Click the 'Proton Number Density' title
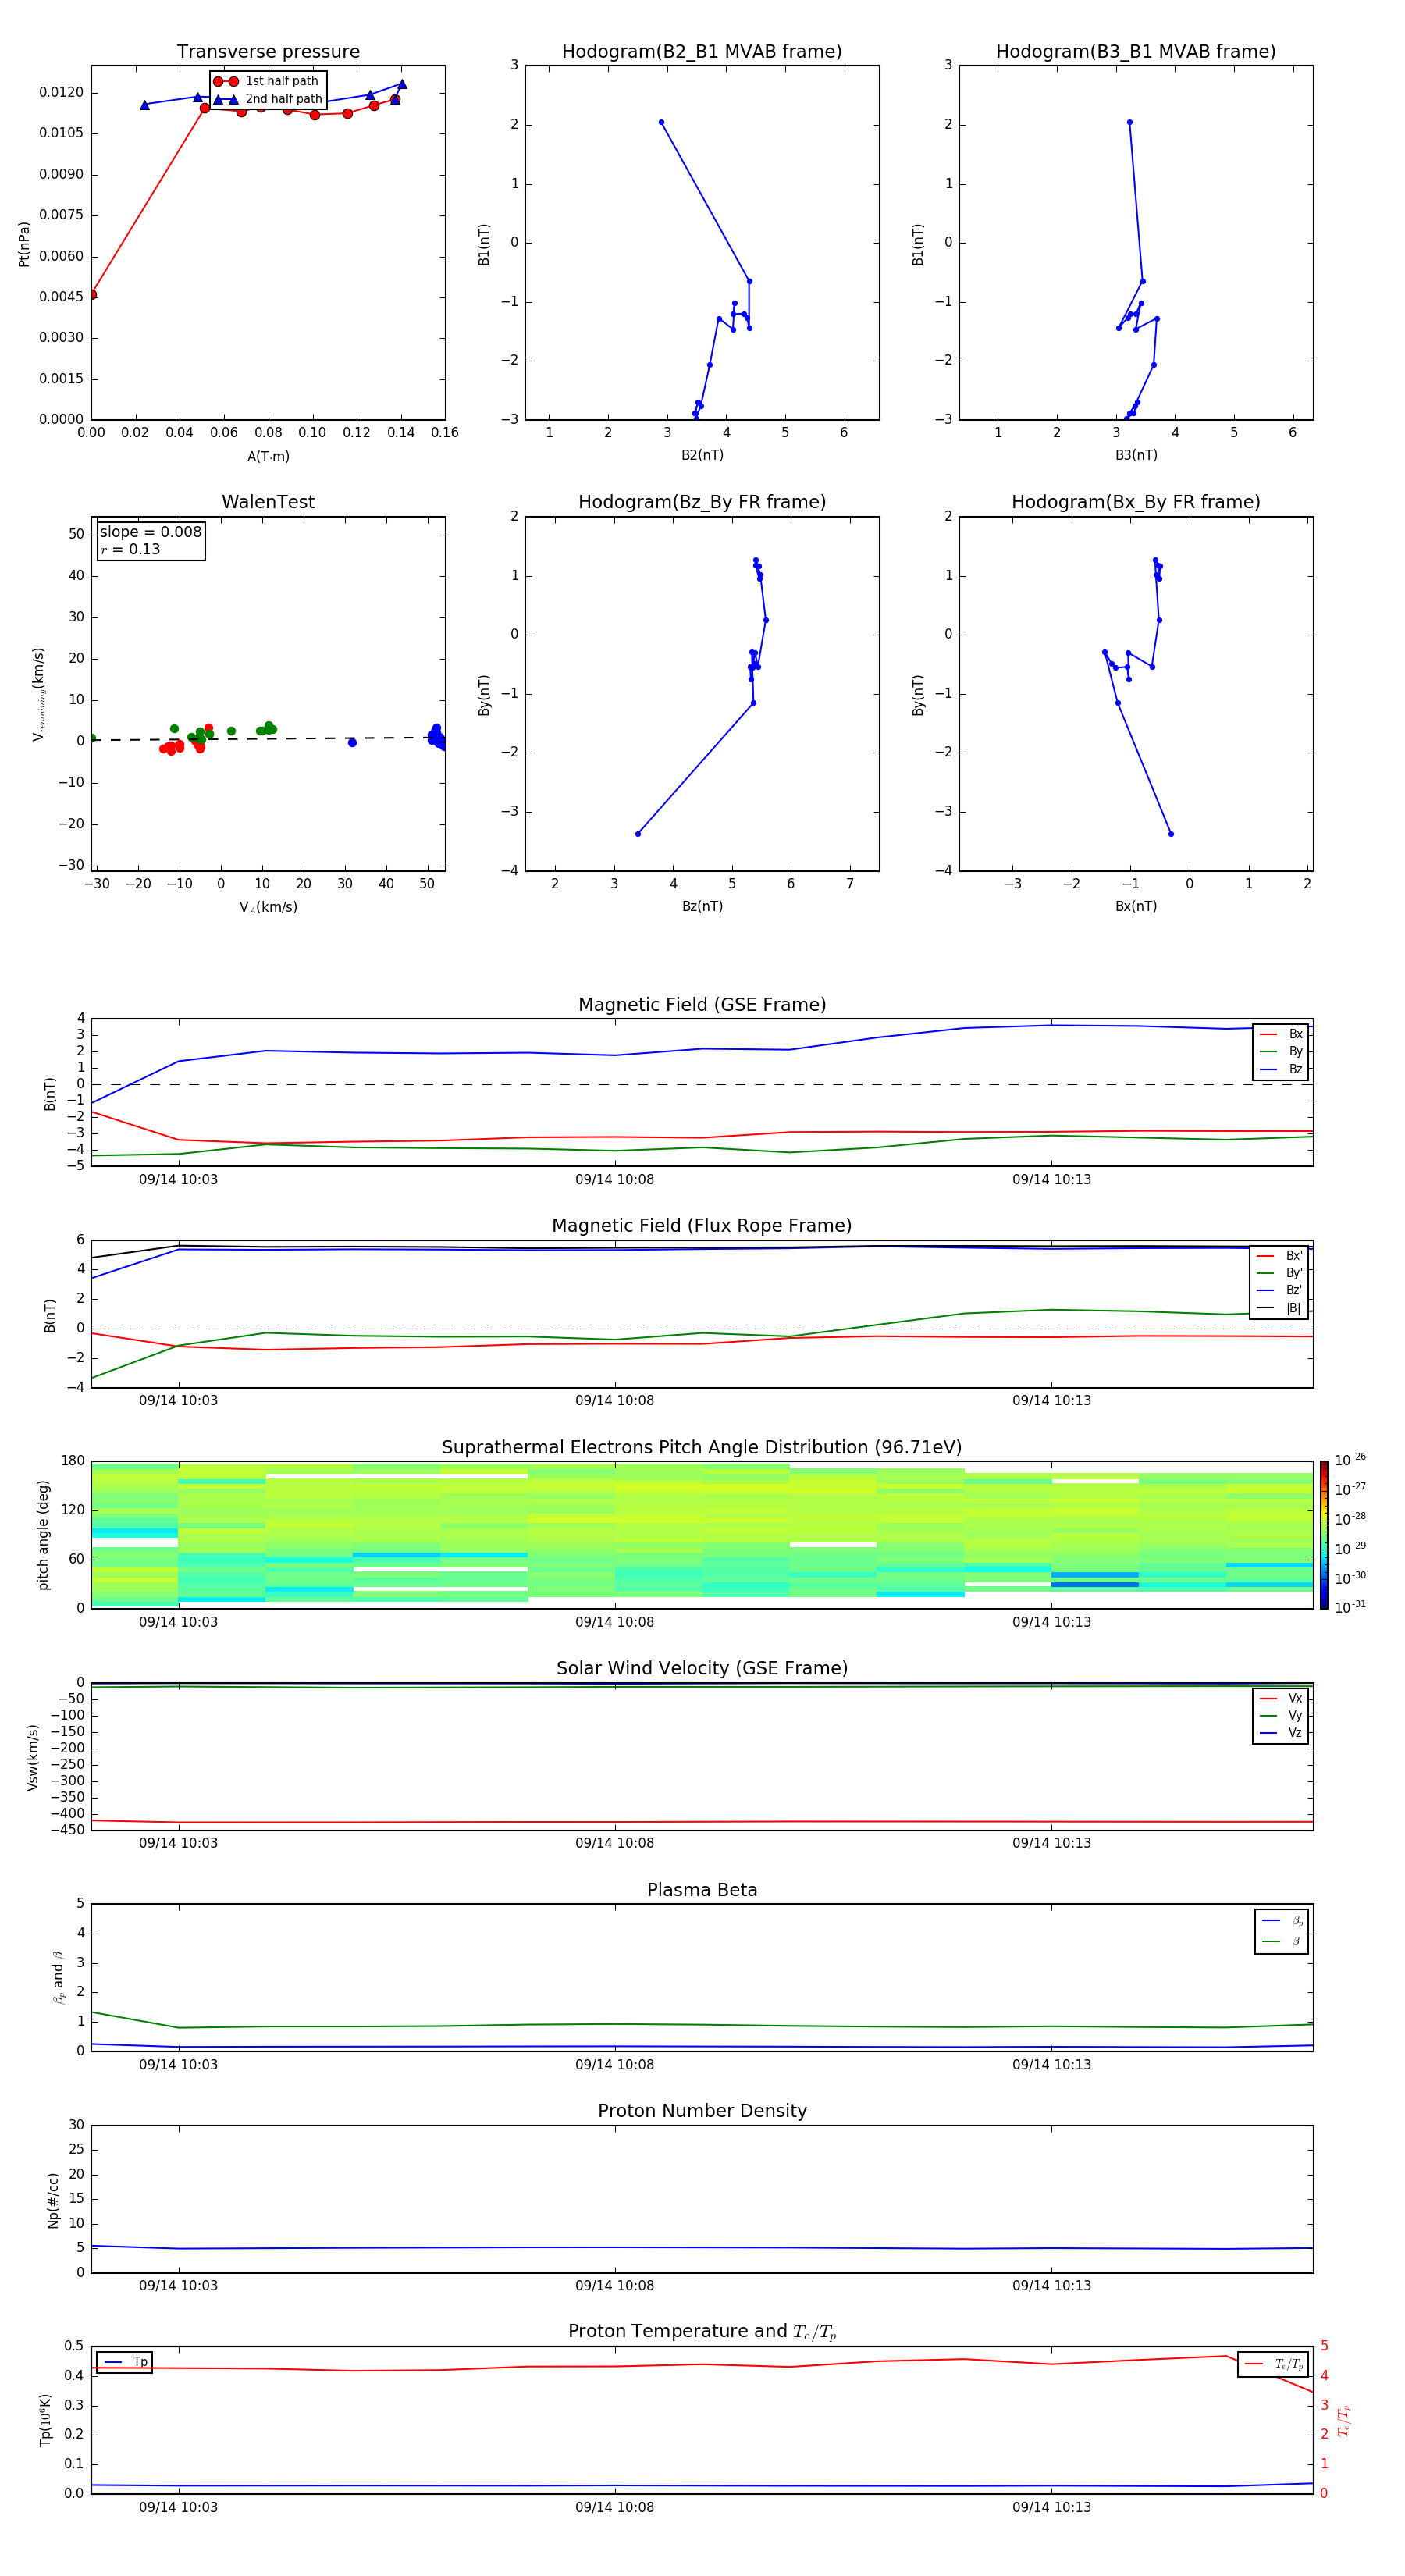1405x2576 pixels. point(702,2112)
